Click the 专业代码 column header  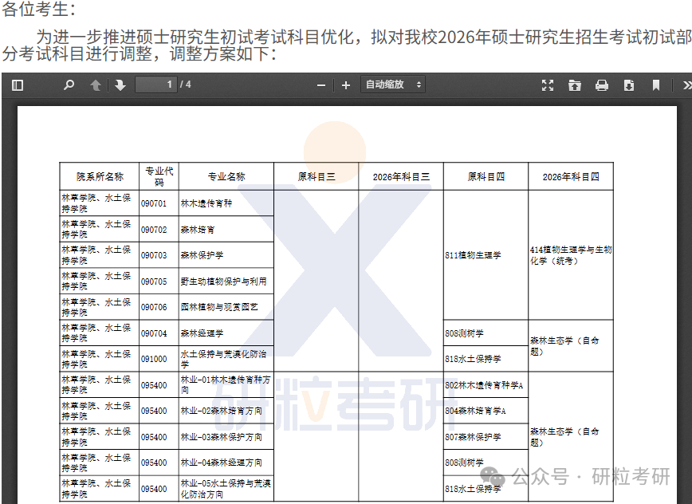click(159, 176)
